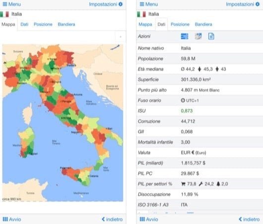
Task: Click the map action icon in Azioni row
Action: pos(198,36)
